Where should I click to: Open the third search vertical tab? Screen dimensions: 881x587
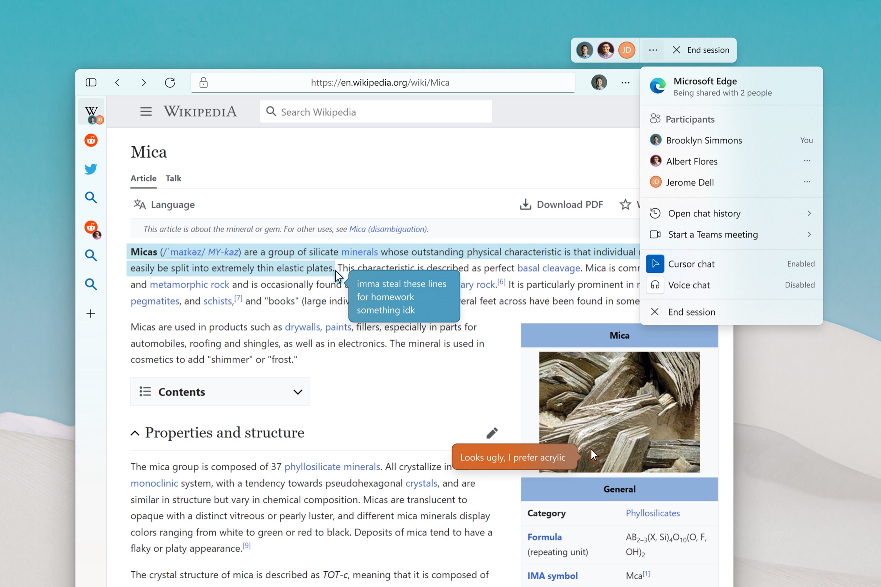coord(91,284)
